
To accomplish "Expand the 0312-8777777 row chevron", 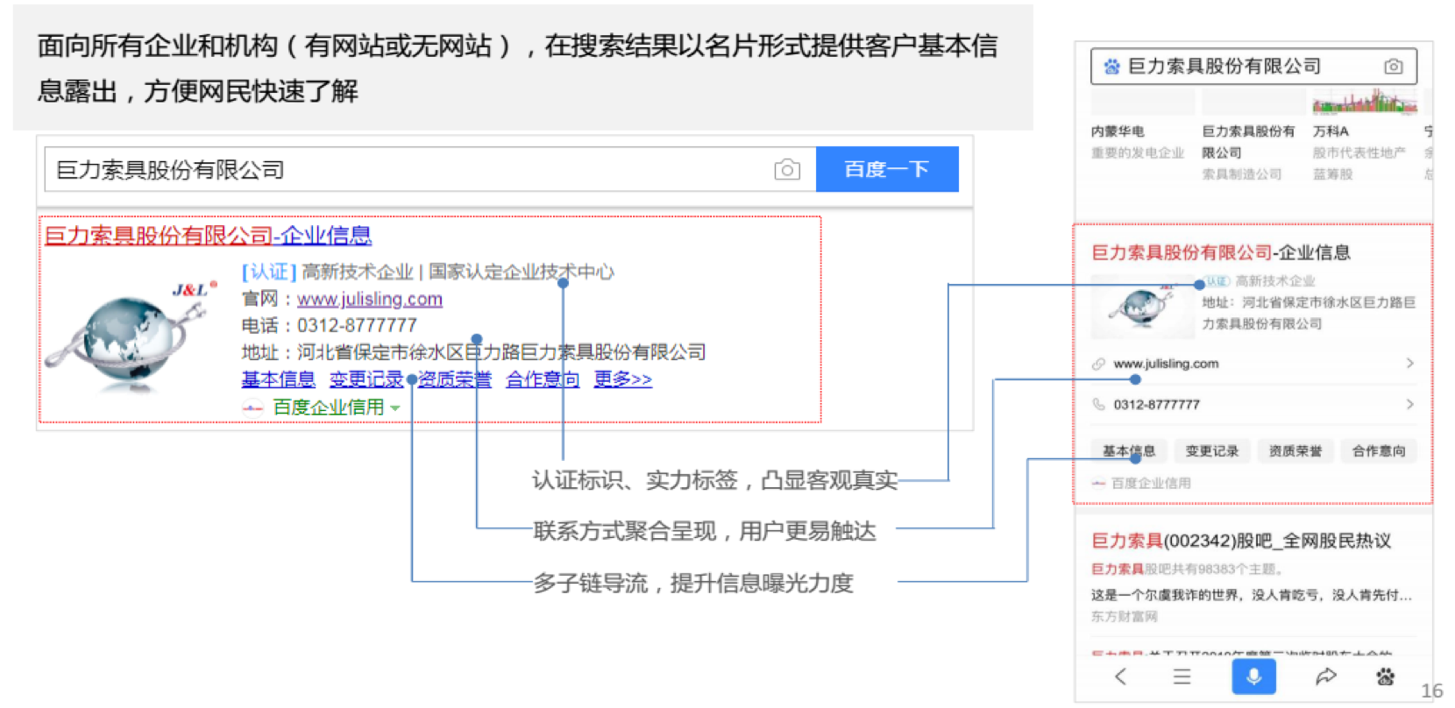I will [1409, 404].
